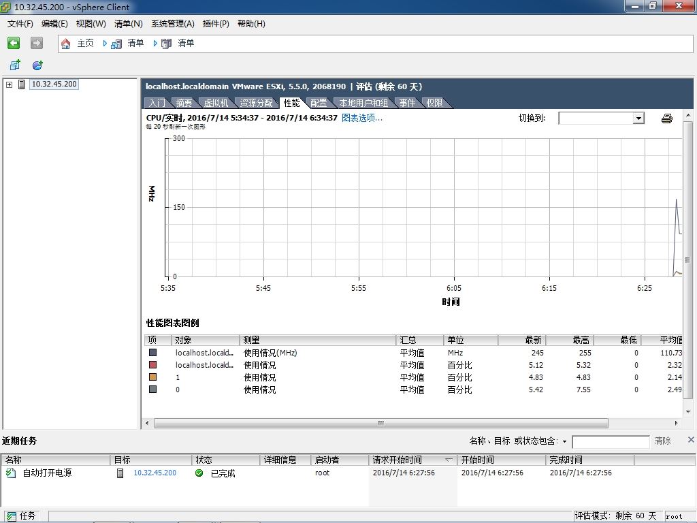Go to home via house icon
Viewport: 697px width, 523px height.
click(66, 44)
